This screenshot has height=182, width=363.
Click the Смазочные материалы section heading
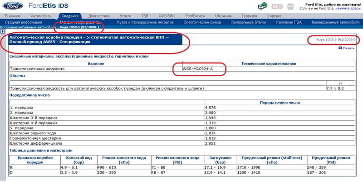coord(79,56)
